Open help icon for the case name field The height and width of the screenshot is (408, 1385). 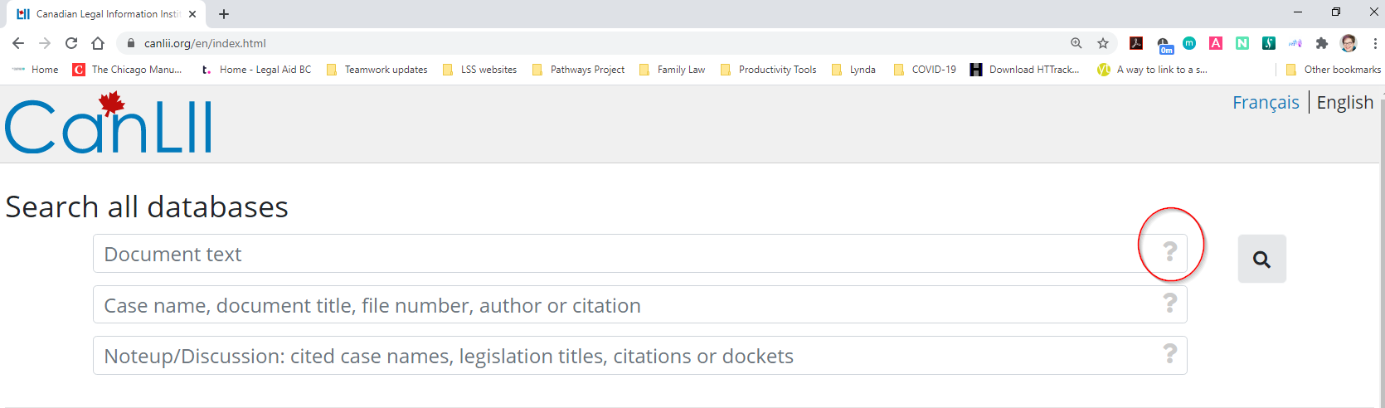(x=1169, y=304)
